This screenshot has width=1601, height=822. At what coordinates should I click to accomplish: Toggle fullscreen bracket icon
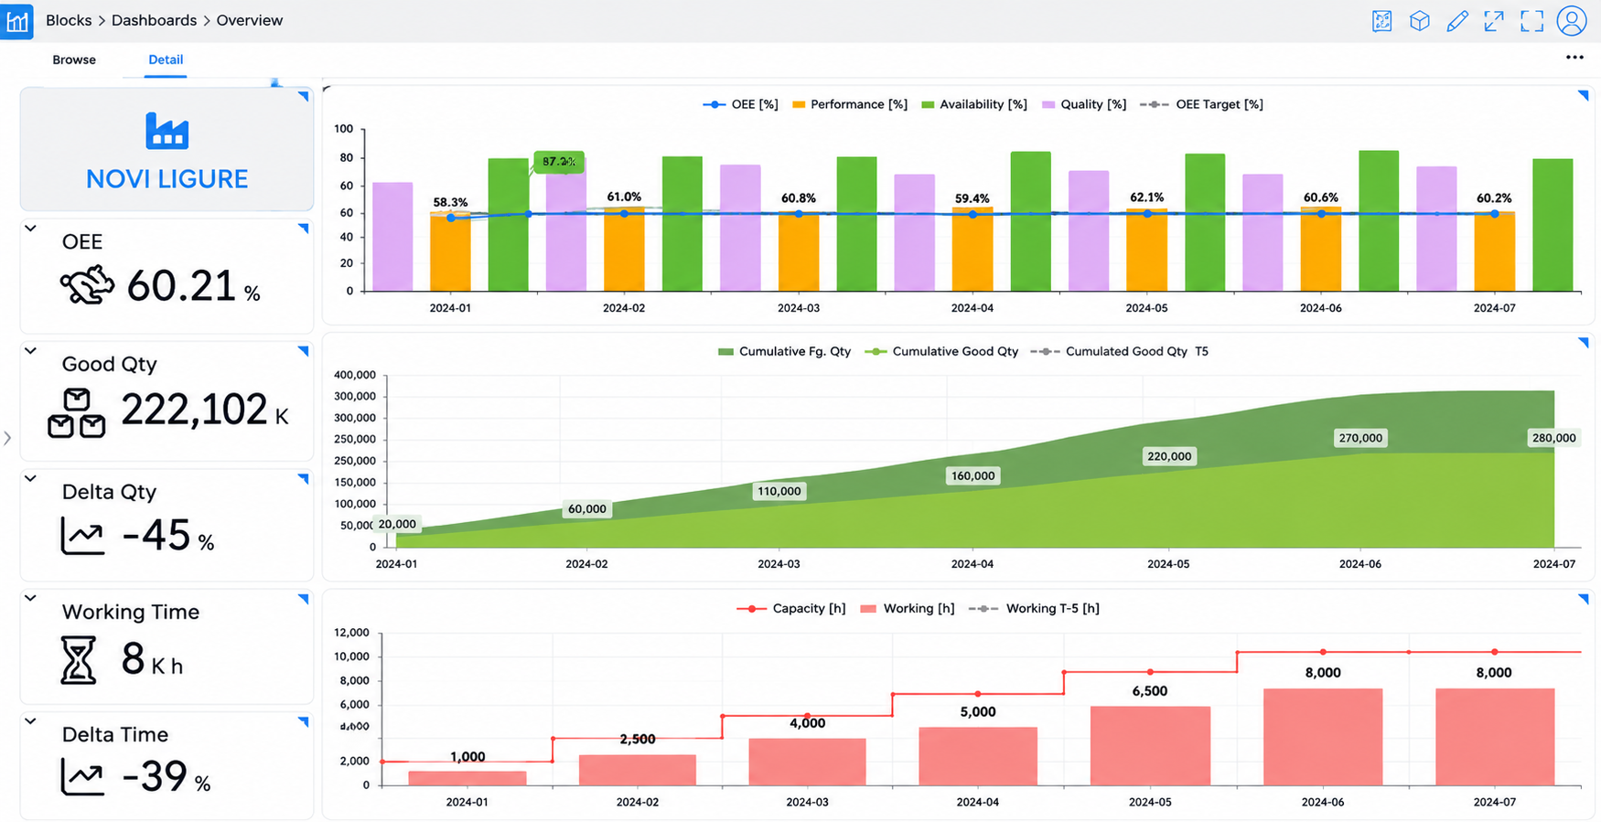pos(1531,20)
